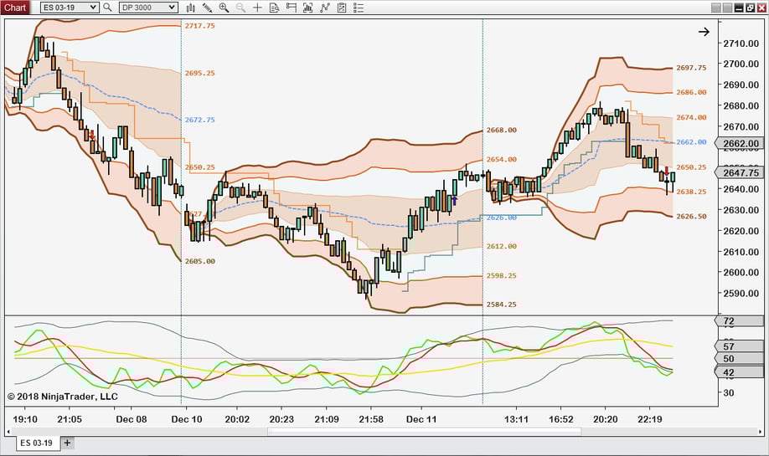Image resolution: width=769 pixels, height=456 pixels.
Task: Open the chart trader icon
Action: (x=292, y=8)
